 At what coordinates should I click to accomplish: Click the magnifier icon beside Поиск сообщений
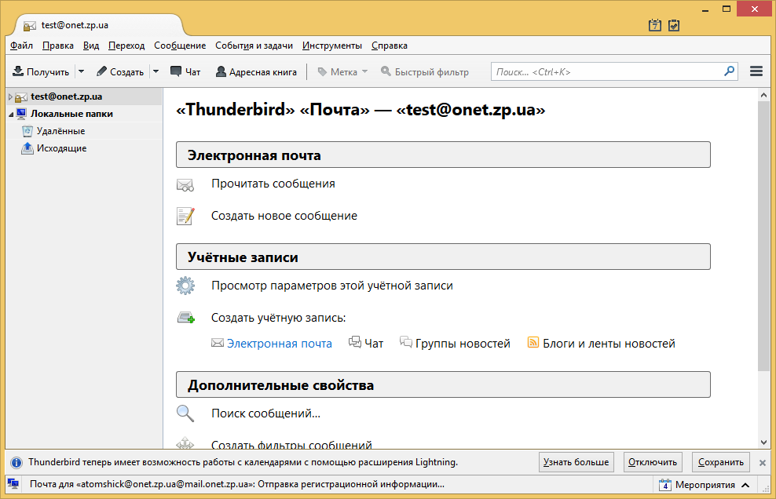[185, 413]
